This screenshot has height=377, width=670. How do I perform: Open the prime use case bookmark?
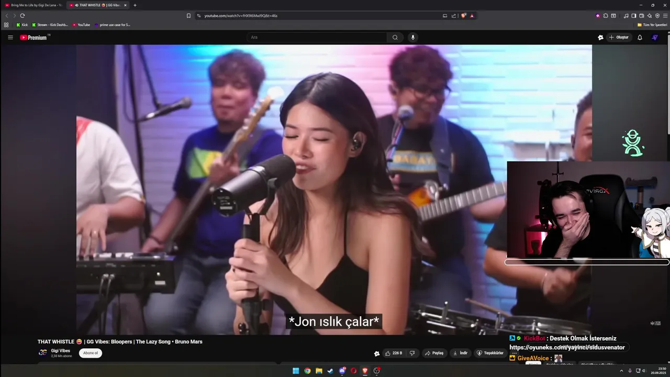tap(112, 25)
